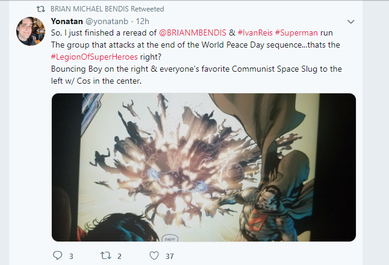This screenshot has width=389, height=265.
Task: Retweet this tweet using the retweet icon
Action: (x=106, y=255)
